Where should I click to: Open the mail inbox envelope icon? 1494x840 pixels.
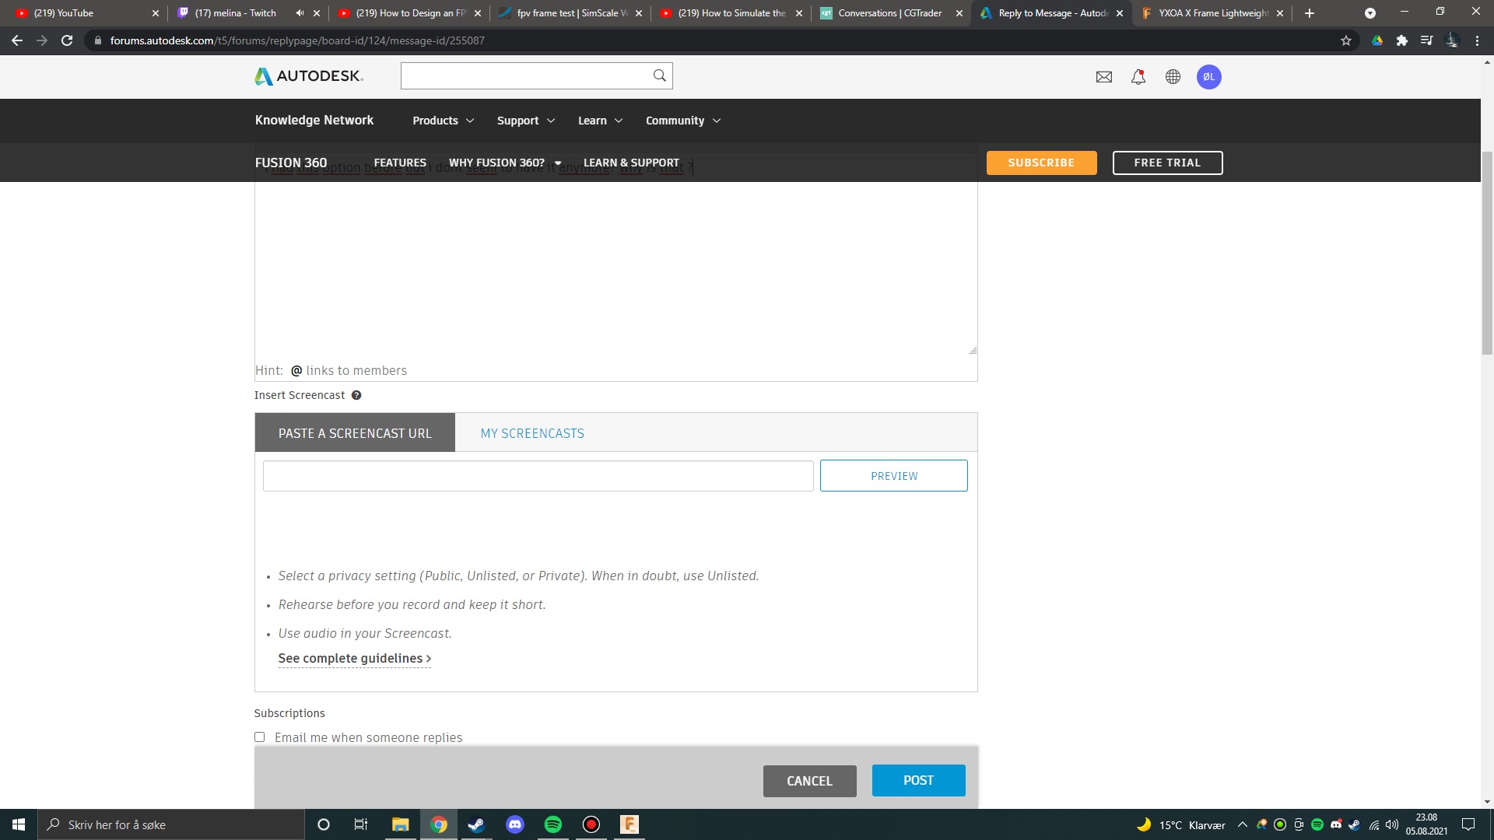pyautogui.click(x=1103, y=76)
